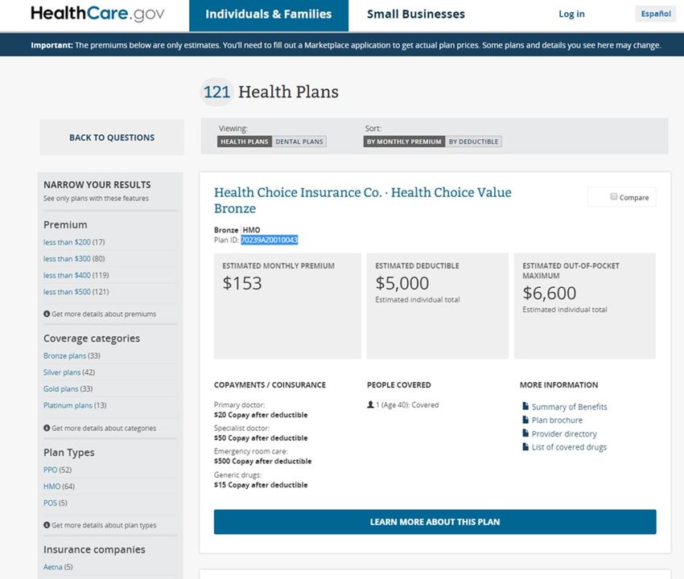Viewport: 684px width, 579px height.
Task: Filter premium less than $300
Action: [x=67, y=259]
